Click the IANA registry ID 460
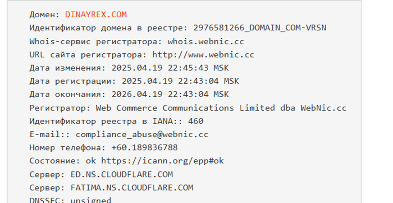393x203 pixels. 196,121
